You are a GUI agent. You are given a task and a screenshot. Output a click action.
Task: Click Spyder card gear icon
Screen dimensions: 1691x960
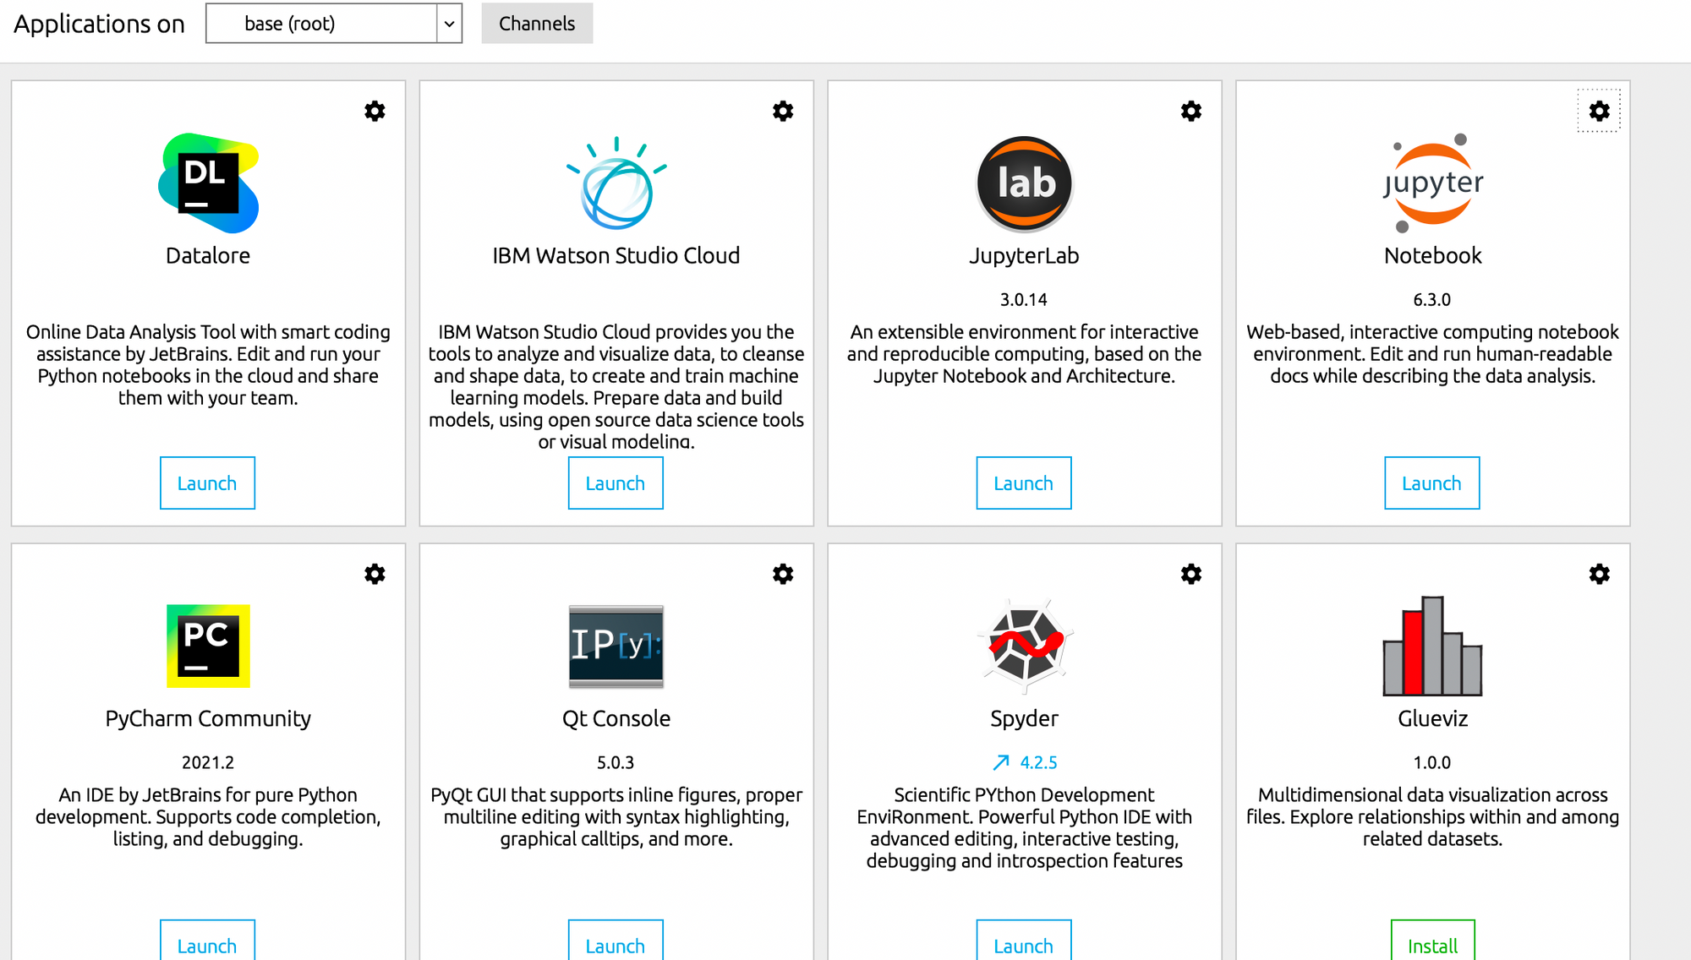pos(1191,575)
